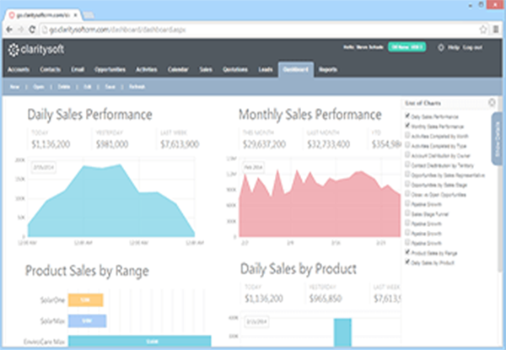Open the Reports tab

[x=329, y=69]
